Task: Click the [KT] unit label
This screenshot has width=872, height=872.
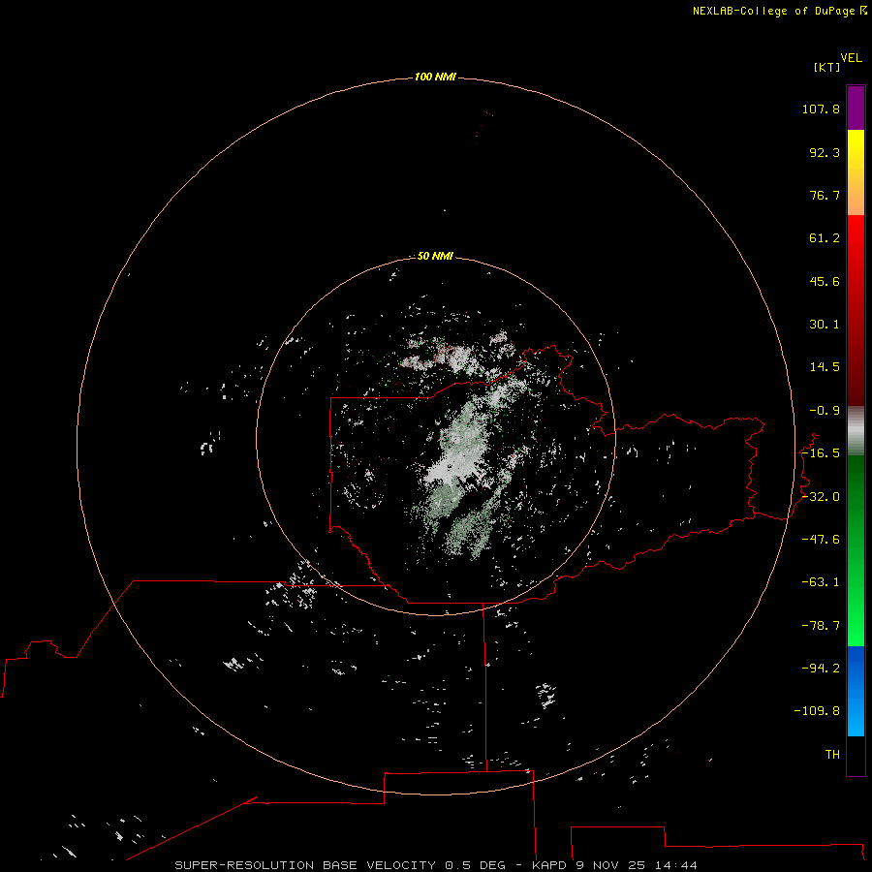Action: click(827, 67)
